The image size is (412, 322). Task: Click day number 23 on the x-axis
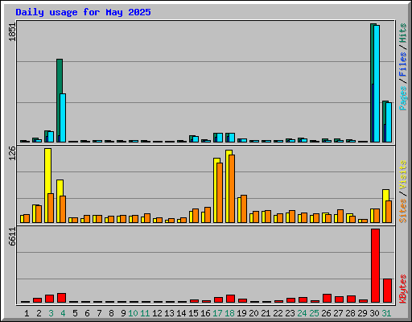(x=290, y=313)
